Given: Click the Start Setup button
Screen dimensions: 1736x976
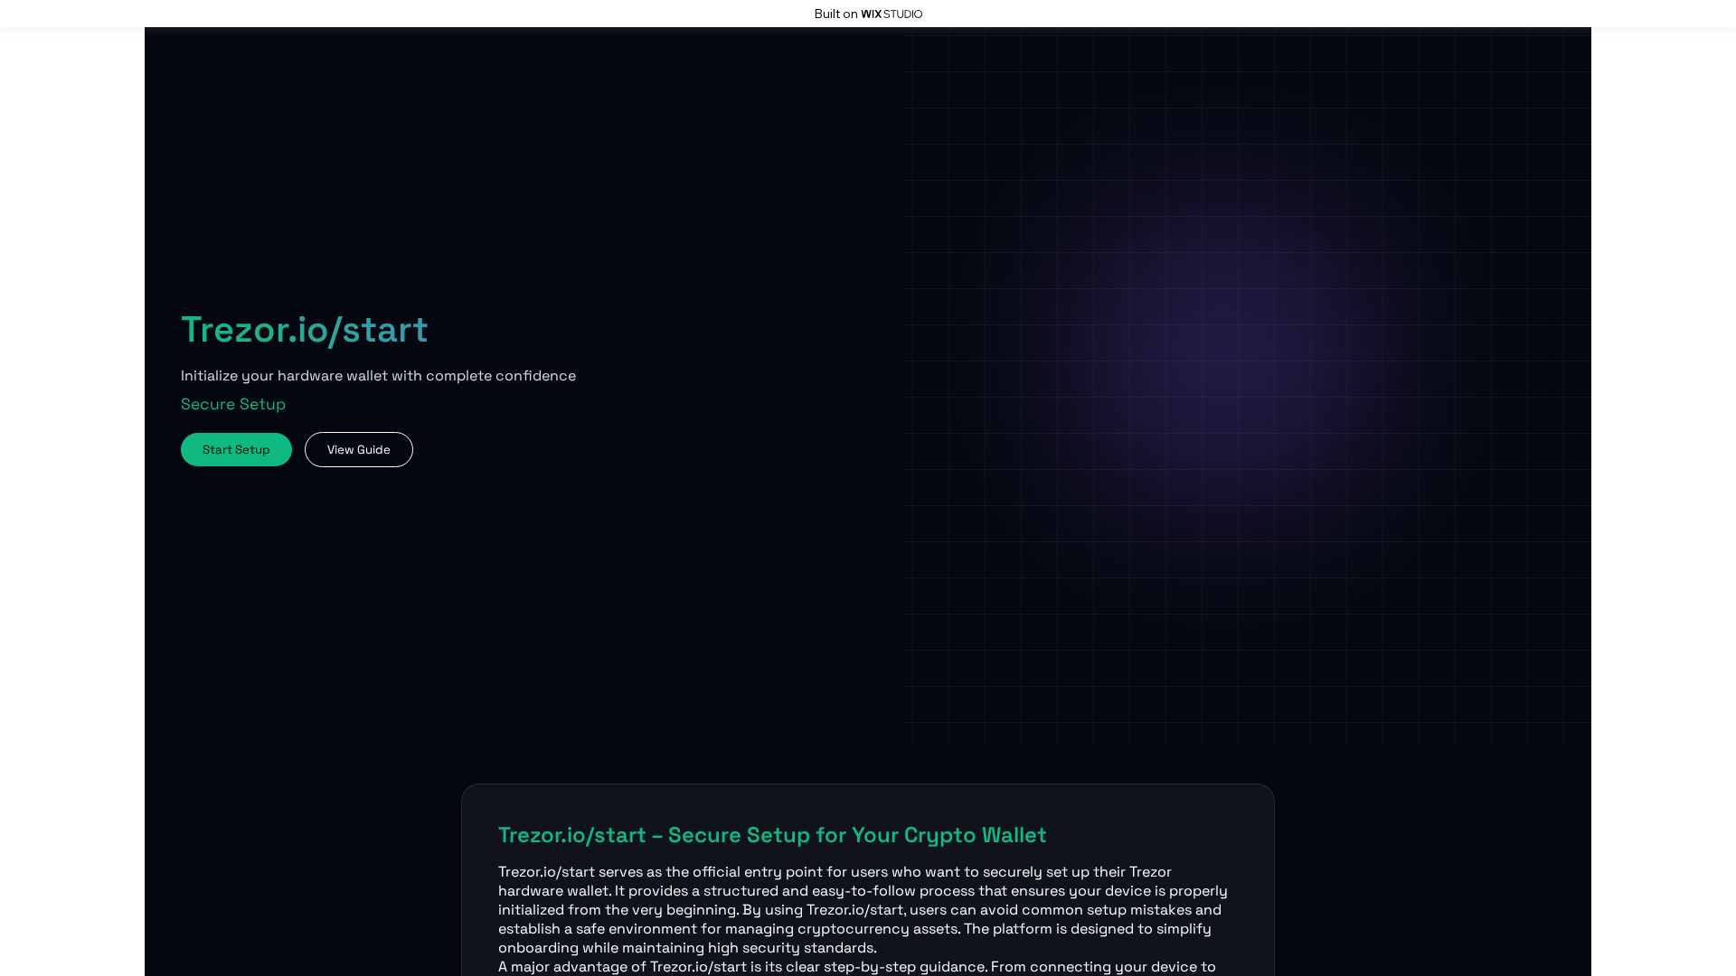Looking at the screenshot, I should click(236, 449).
